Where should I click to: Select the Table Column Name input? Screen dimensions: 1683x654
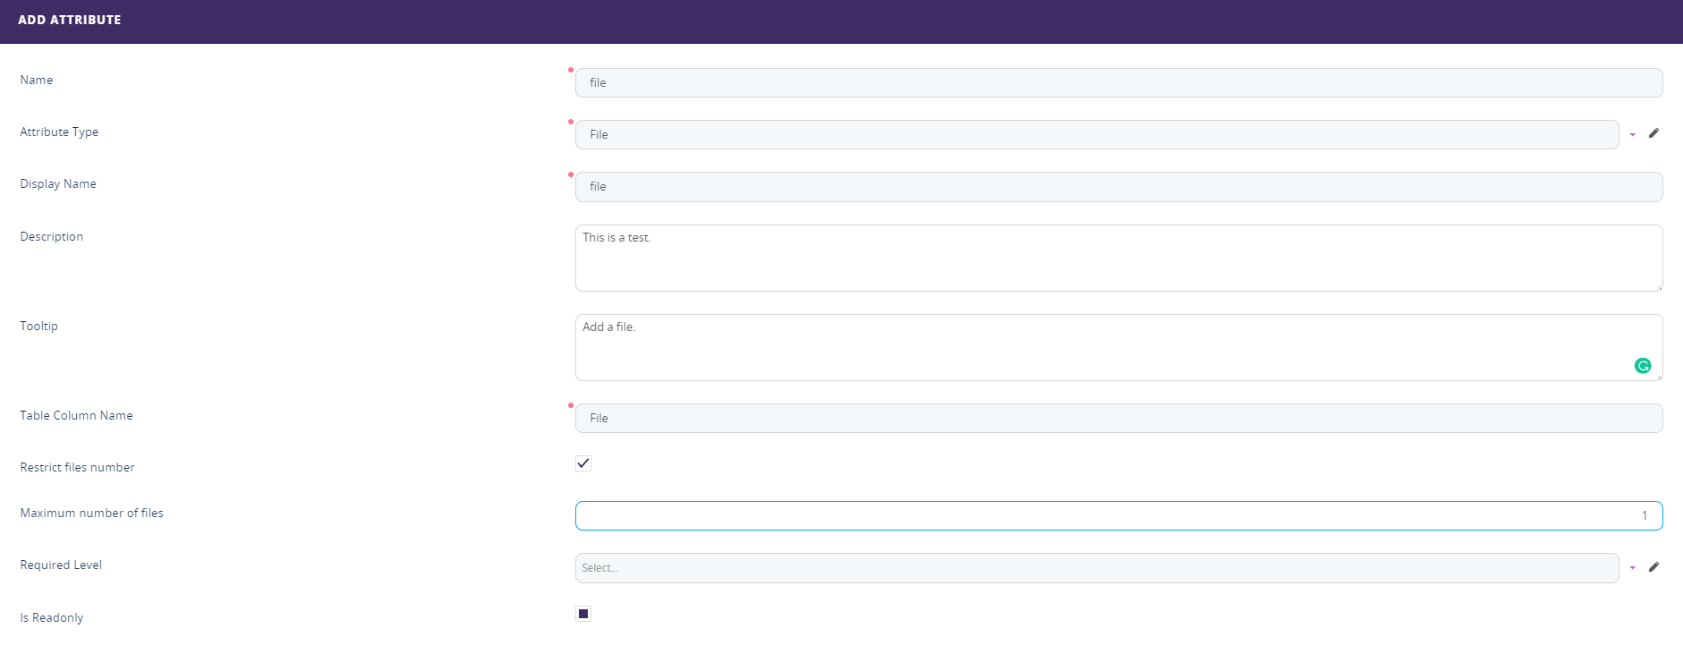(x=1118, y=418)
